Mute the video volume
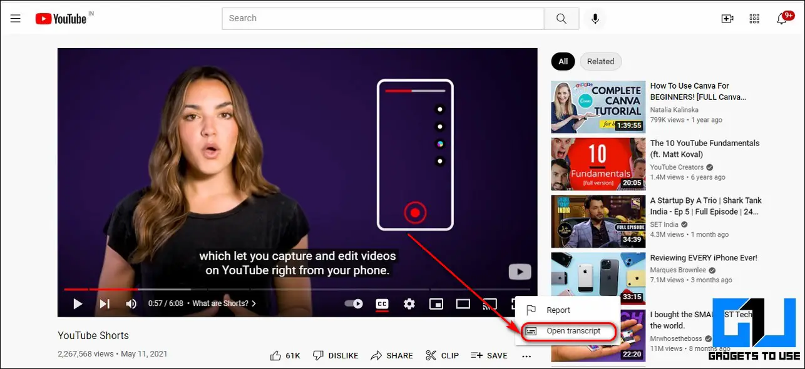This screenshot has width=805, height=369. [131, 304]
